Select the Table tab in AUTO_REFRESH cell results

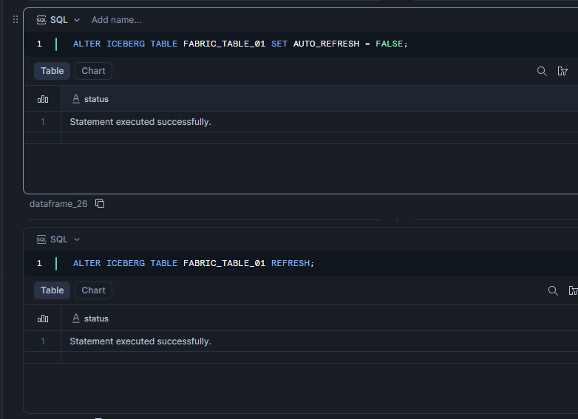[52, 71]
